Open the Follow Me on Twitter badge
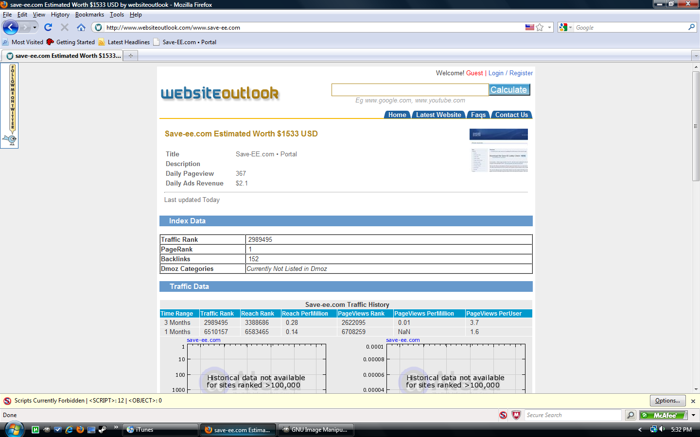700x437 pixels. click(x=10, y=105)
